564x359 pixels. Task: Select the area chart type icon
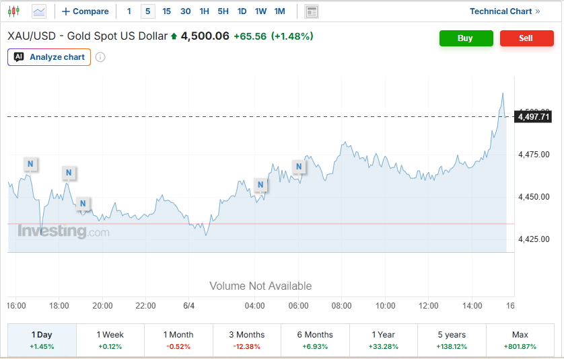39,11
